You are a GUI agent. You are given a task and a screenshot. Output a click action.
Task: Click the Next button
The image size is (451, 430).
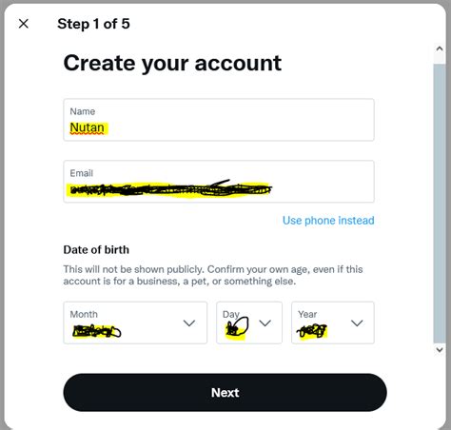tap(225, 393)
